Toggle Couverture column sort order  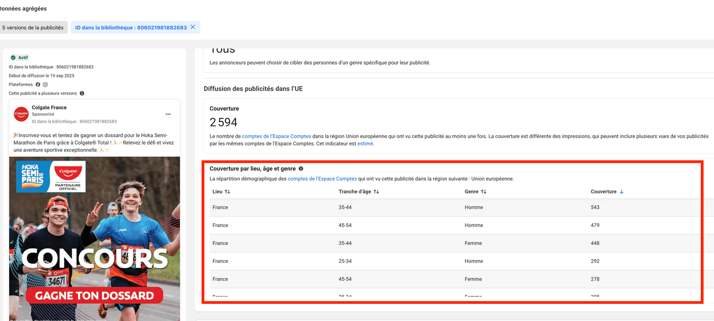click(622, 192)
